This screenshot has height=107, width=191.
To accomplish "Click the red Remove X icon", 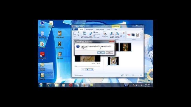I will tap(124, 33).
